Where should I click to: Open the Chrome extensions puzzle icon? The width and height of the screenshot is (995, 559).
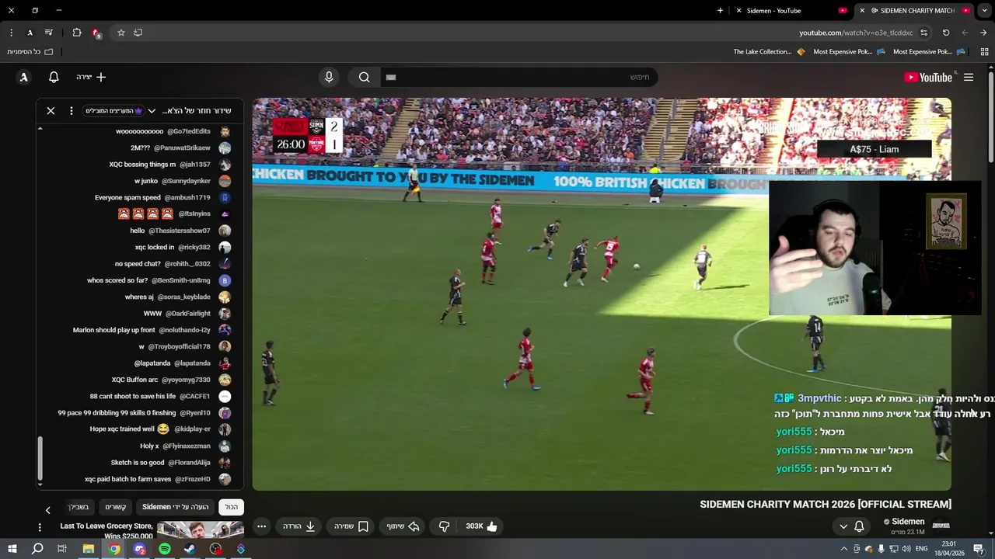click(76, 33)
